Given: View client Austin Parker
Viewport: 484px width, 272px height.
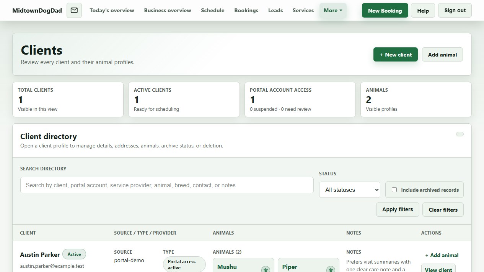Looking at the screenshot, I should (x=438, y=269).
